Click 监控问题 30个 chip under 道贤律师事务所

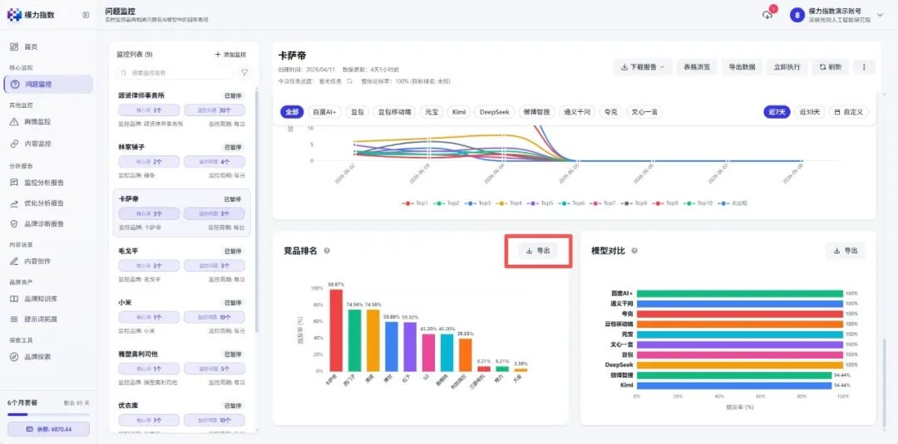pos(215,110)
